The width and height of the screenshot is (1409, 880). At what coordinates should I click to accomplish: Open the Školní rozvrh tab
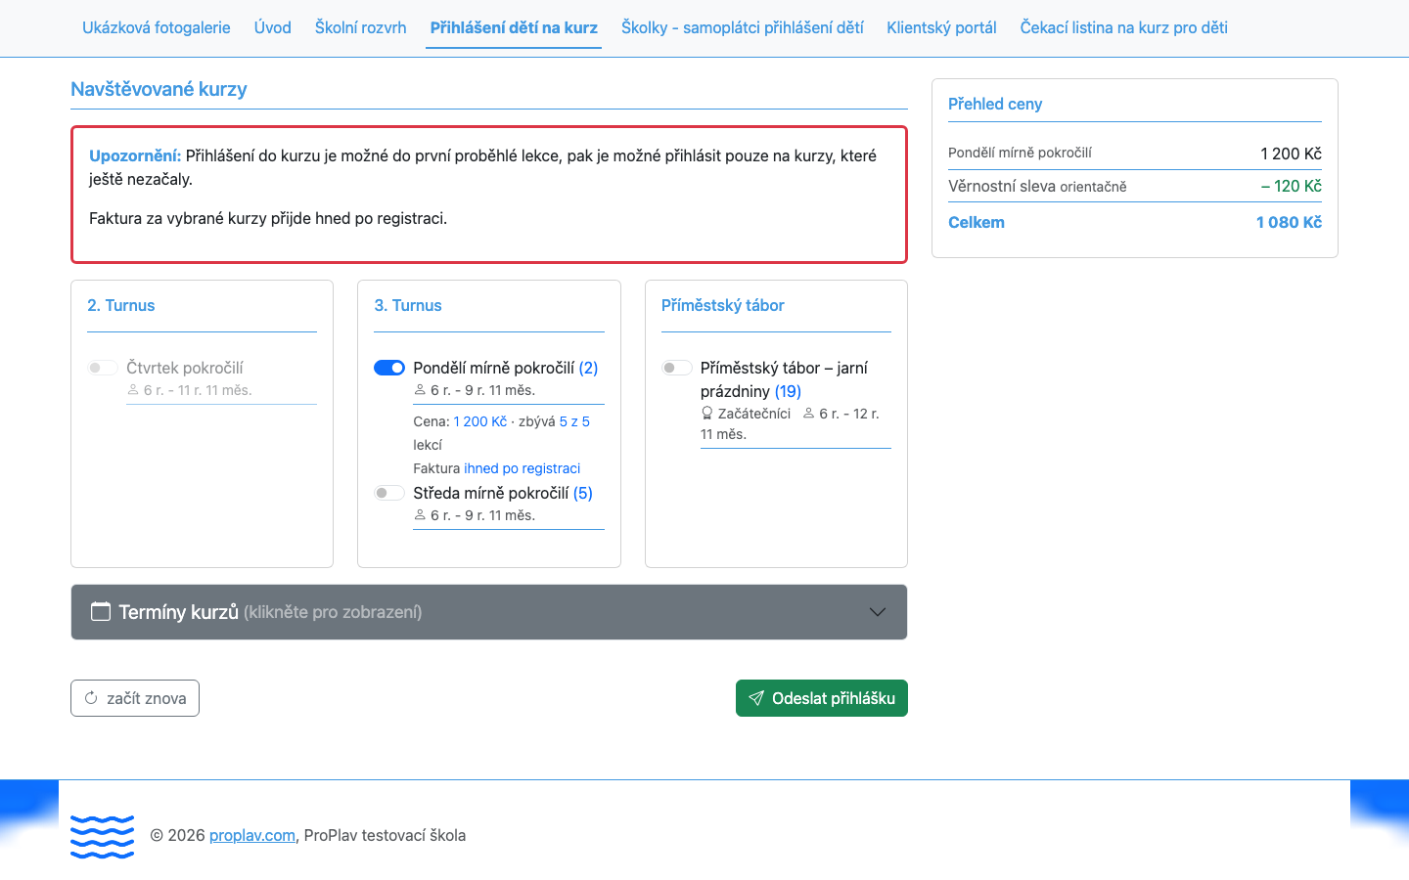point(360,27)
